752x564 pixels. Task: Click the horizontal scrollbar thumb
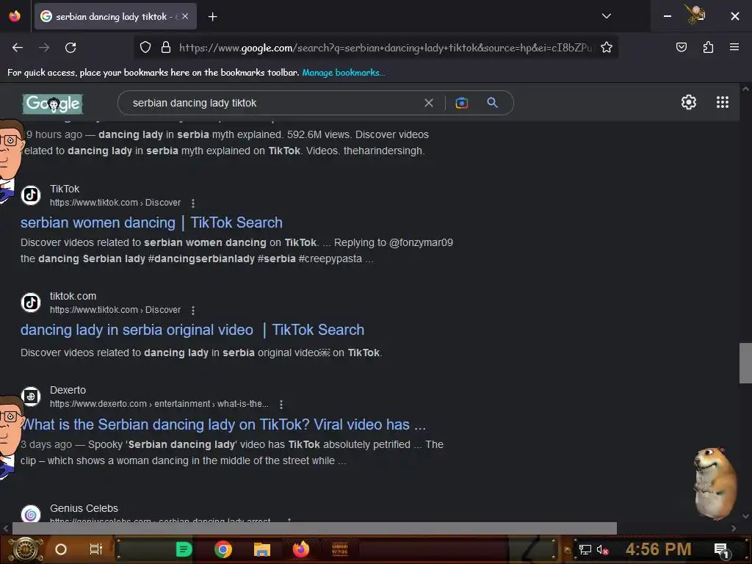[314, 528]
